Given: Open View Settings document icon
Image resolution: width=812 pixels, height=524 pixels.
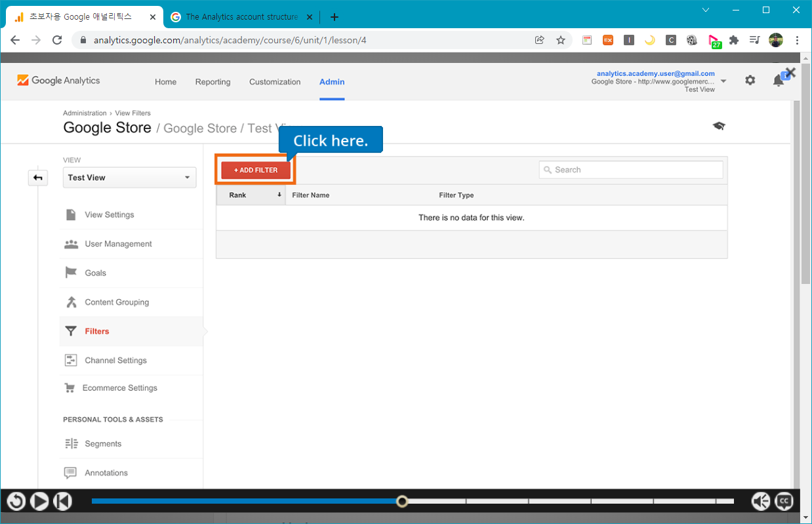Looking at the screenshot, I should (71, 214).
